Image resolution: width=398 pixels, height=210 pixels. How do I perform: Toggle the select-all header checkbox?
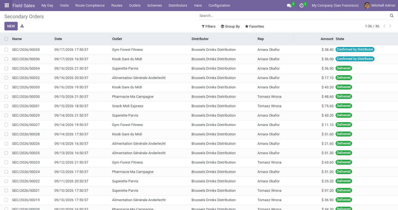[x=6, y=39]
